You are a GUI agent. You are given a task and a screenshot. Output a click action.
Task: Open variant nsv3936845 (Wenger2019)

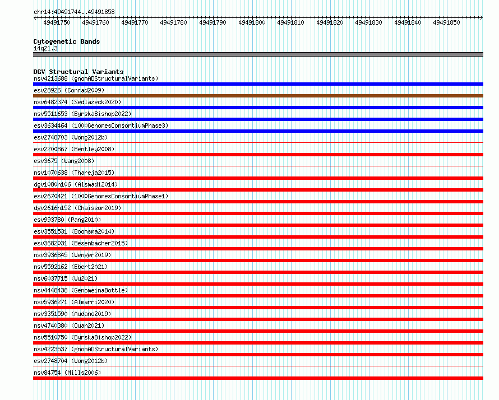point(72,255)
